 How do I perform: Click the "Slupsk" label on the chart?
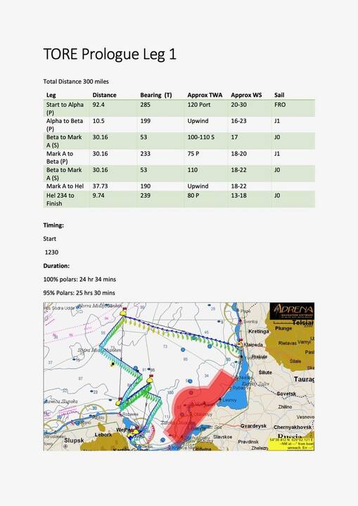point(74,440)
